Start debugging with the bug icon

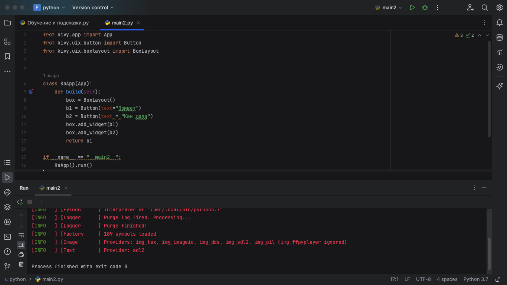[x=425, y=7]
